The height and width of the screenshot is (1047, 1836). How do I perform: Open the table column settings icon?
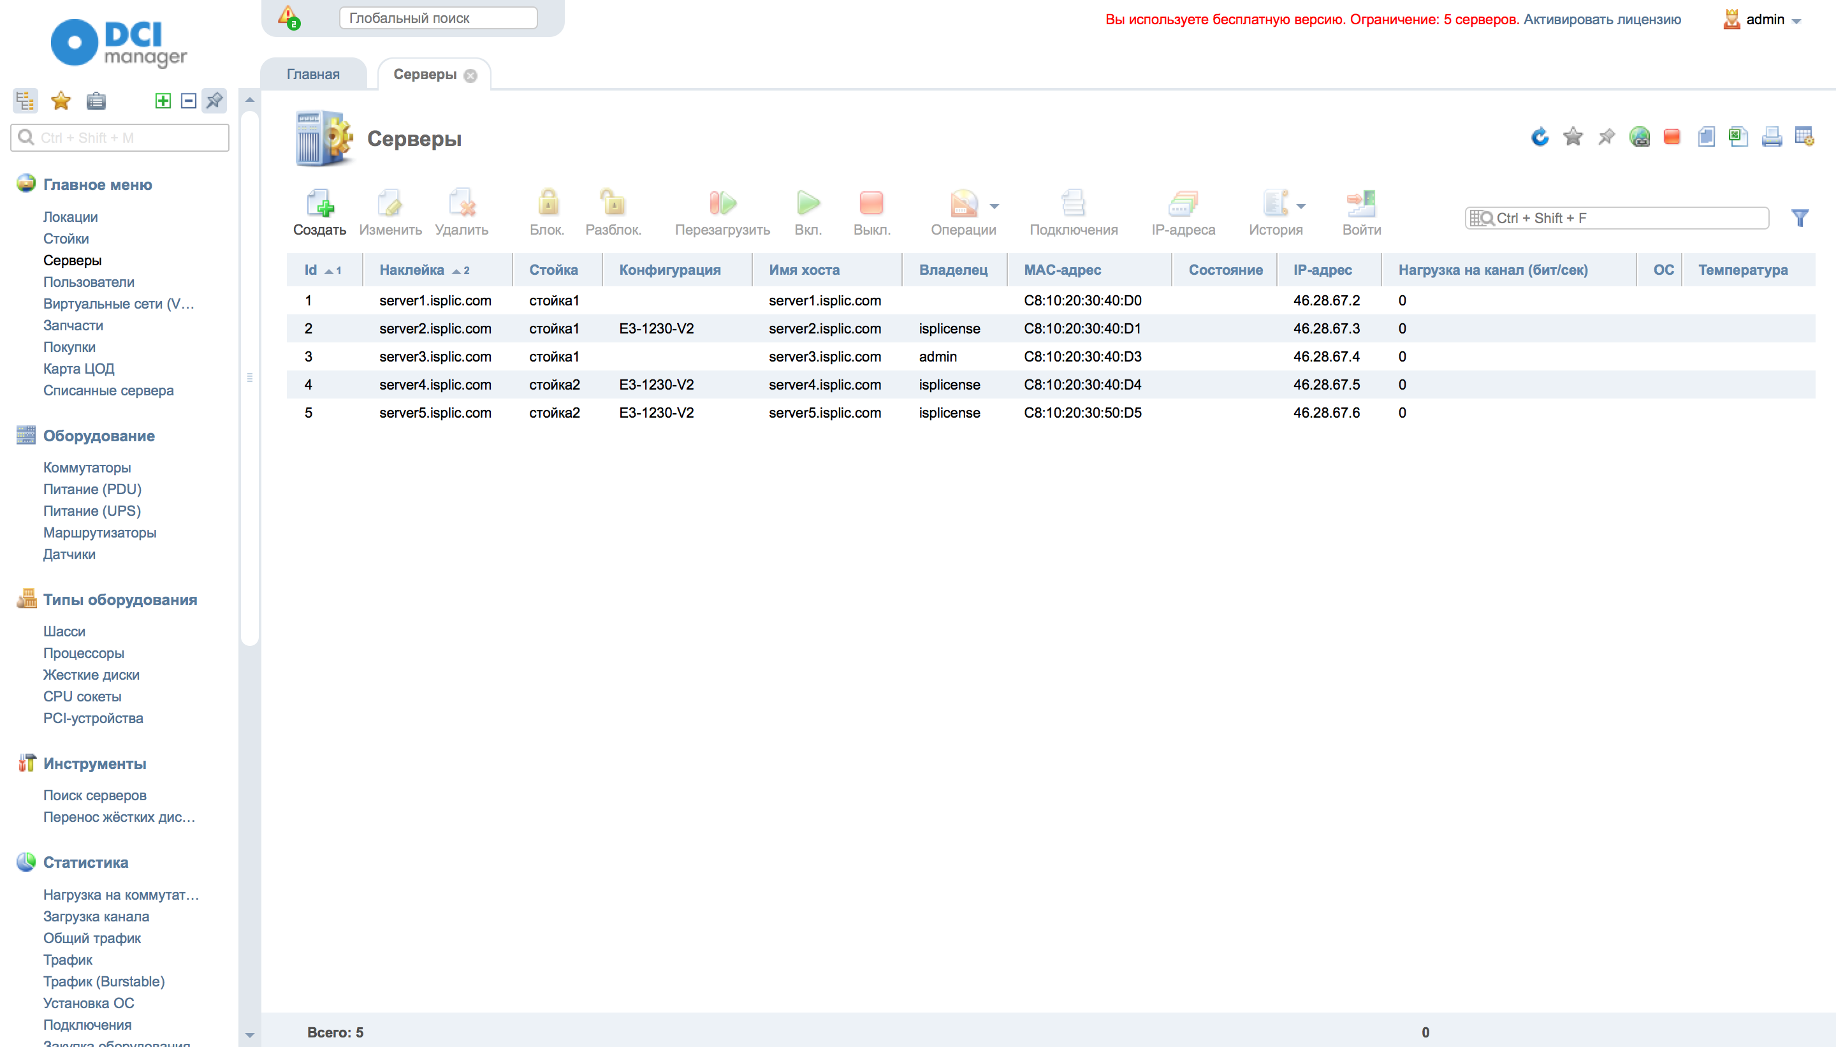pos(1804,136)
